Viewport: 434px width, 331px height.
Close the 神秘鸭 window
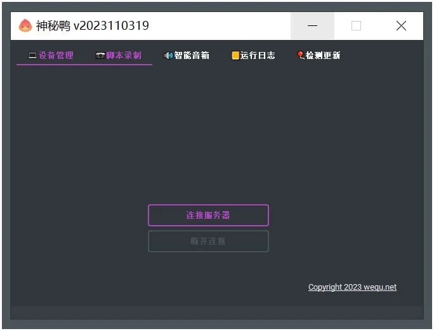click(x=401, y=26)
